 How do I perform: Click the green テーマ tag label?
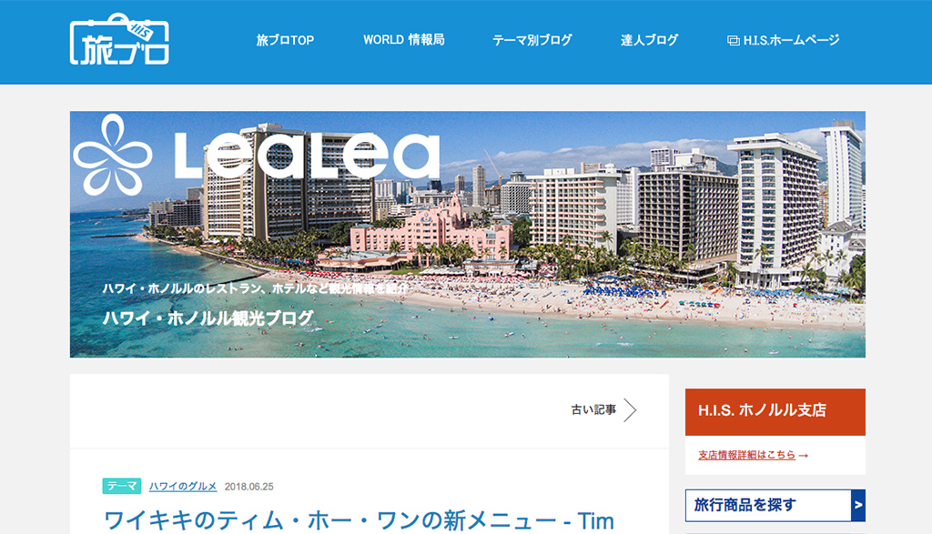pyautogui.click(x=122, y=486)
